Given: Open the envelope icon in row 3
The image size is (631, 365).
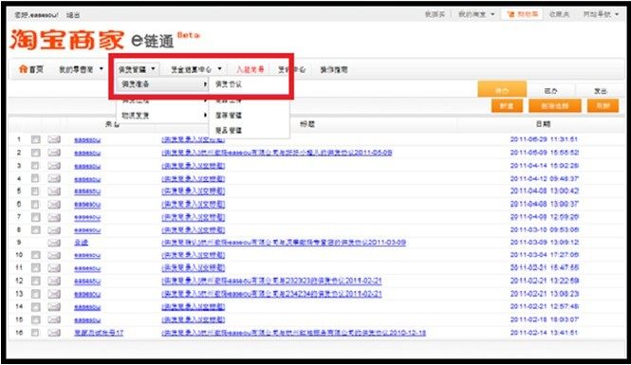Looking at the screenshot, I should [x=54, y=166].
